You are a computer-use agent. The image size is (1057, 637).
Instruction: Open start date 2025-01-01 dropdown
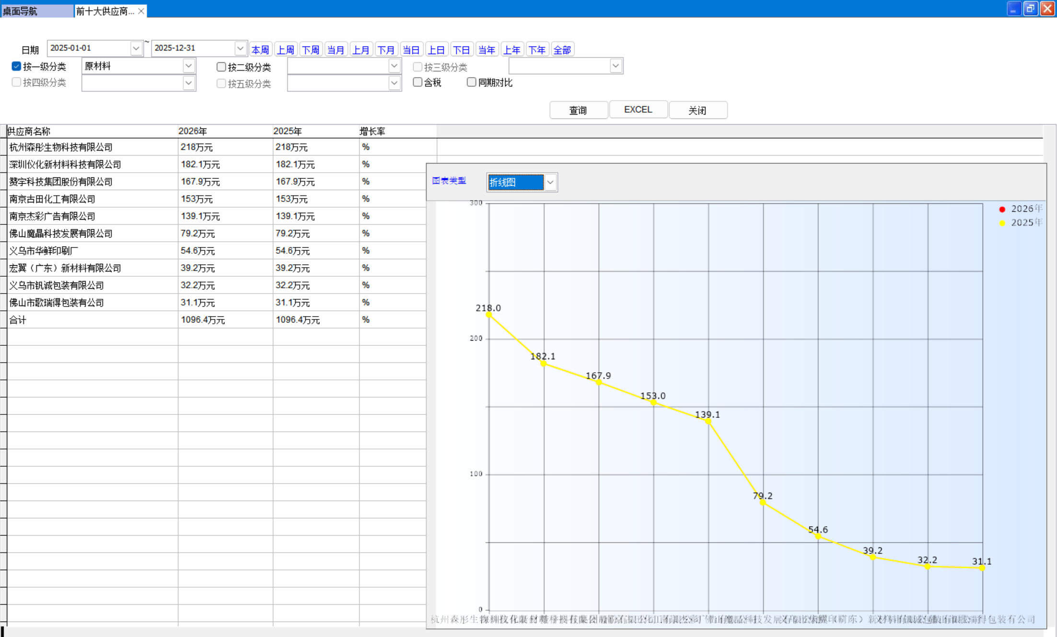pyautogui.click(x=136, y=48)
